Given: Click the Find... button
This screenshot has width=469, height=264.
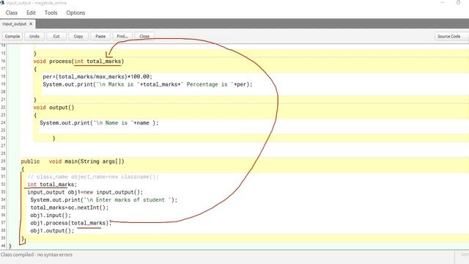Looking at the screenshot, I should click(x=122, y=36).
